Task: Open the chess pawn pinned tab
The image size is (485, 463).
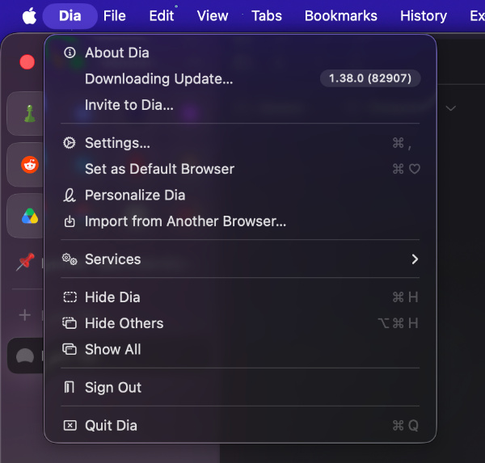Action: pyautogui.click(x=30, y=113)
